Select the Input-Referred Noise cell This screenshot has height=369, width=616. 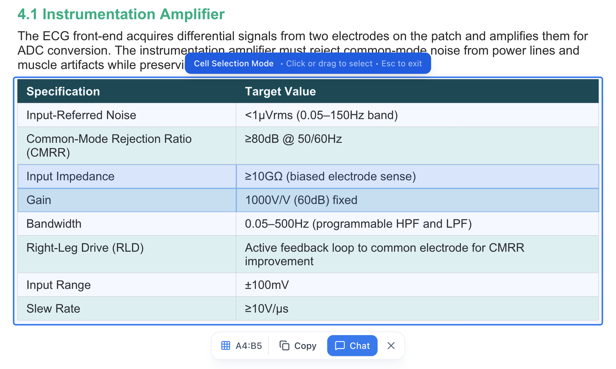pyautogui.click(x=90, y=115)
